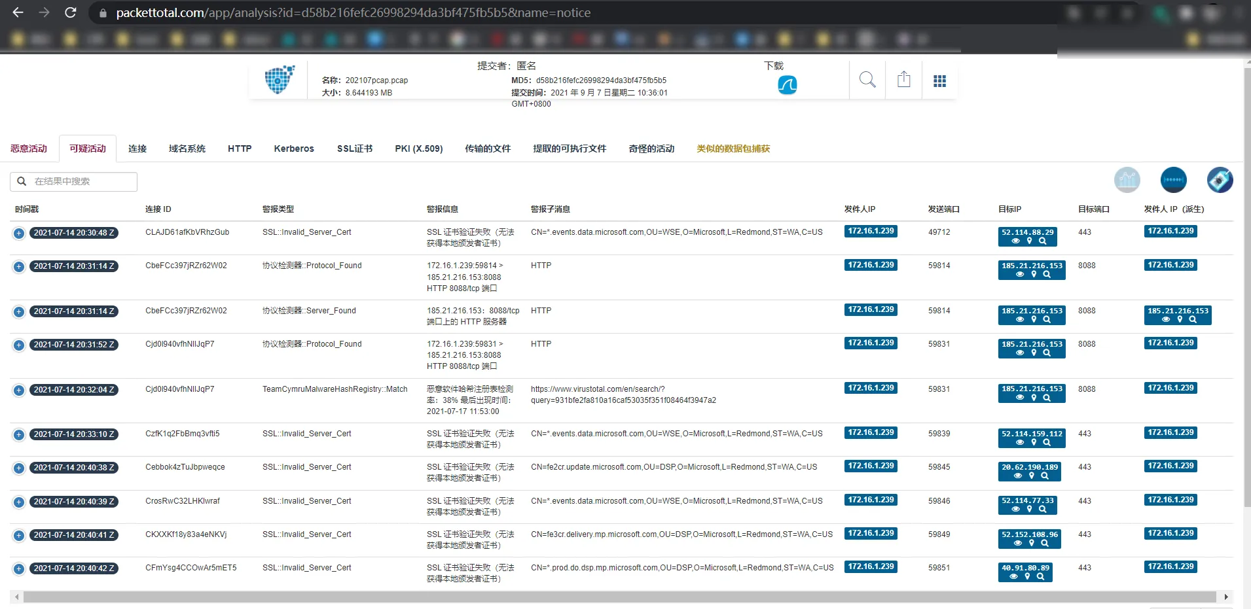
Task: Open the rightmost round graph icon
Action: pyautogui.click(x=1220, y=179)
